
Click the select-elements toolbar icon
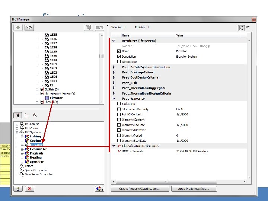click(x=89, y=28)
